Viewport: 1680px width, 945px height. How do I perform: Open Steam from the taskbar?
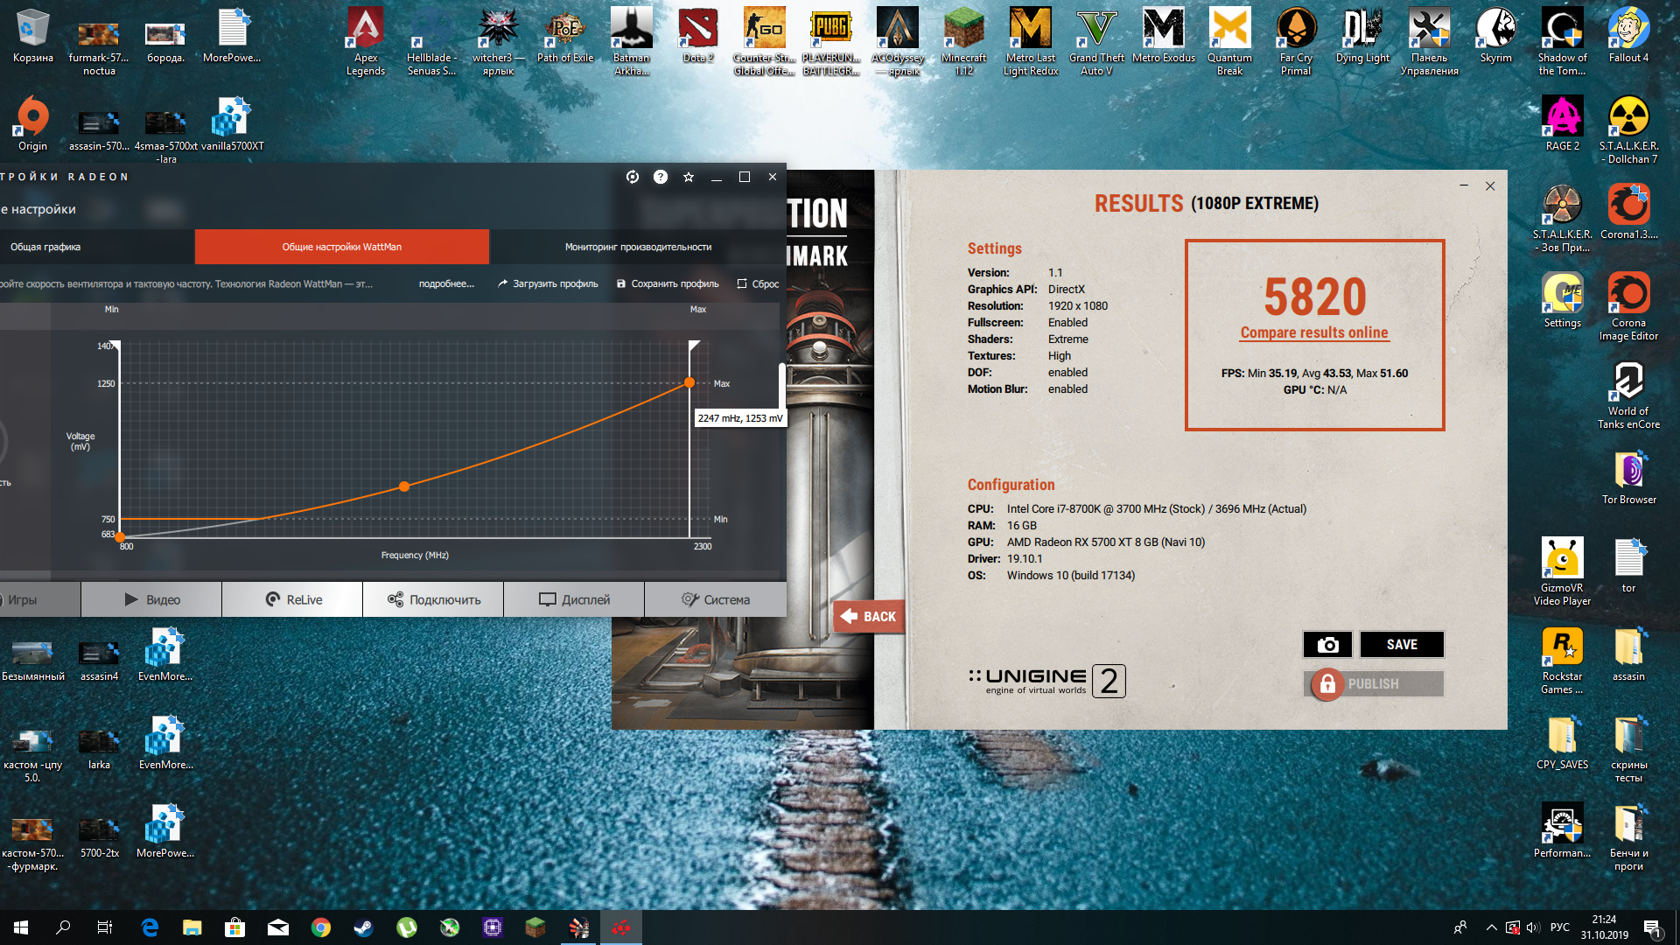click(364, 927)
